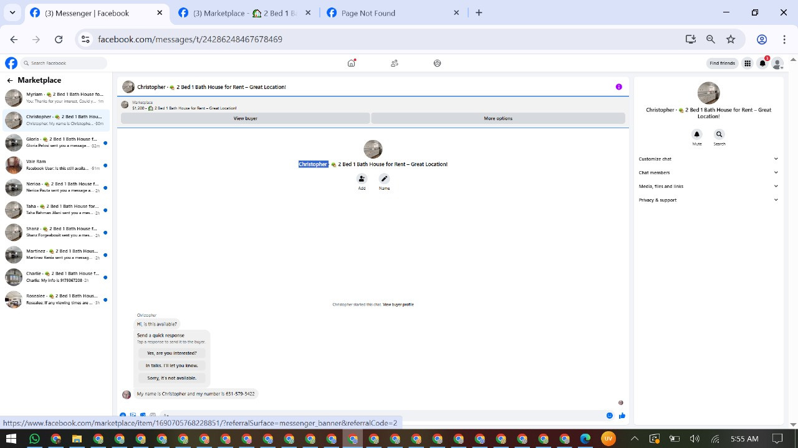Click the View buyer button
798x448 pixels.
point(245,118)
